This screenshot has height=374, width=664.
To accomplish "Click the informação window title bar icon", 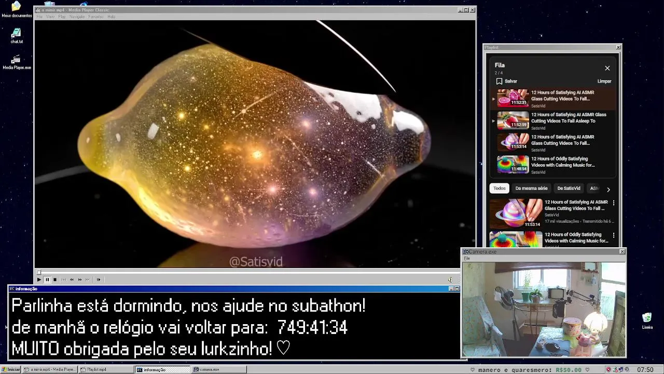I will tap(12, 289).
